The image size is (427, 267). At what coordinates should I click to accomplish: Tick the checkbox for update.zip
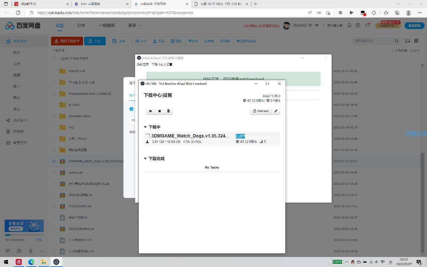click(x=54, y=172)
